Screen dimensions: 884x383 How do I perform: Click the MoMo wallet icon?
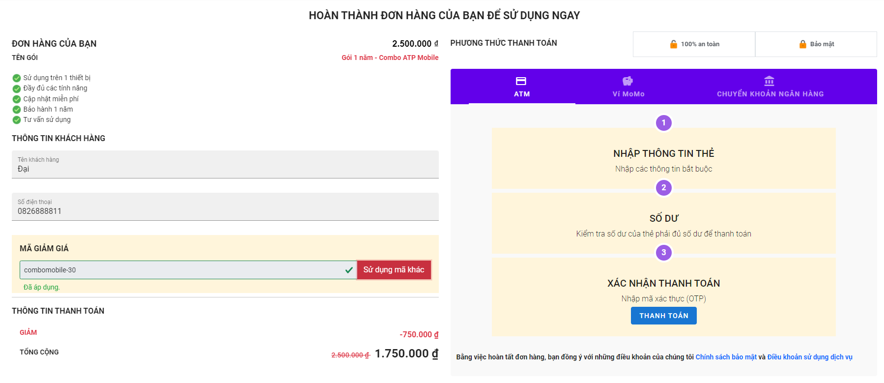click(x=627, y=81)
